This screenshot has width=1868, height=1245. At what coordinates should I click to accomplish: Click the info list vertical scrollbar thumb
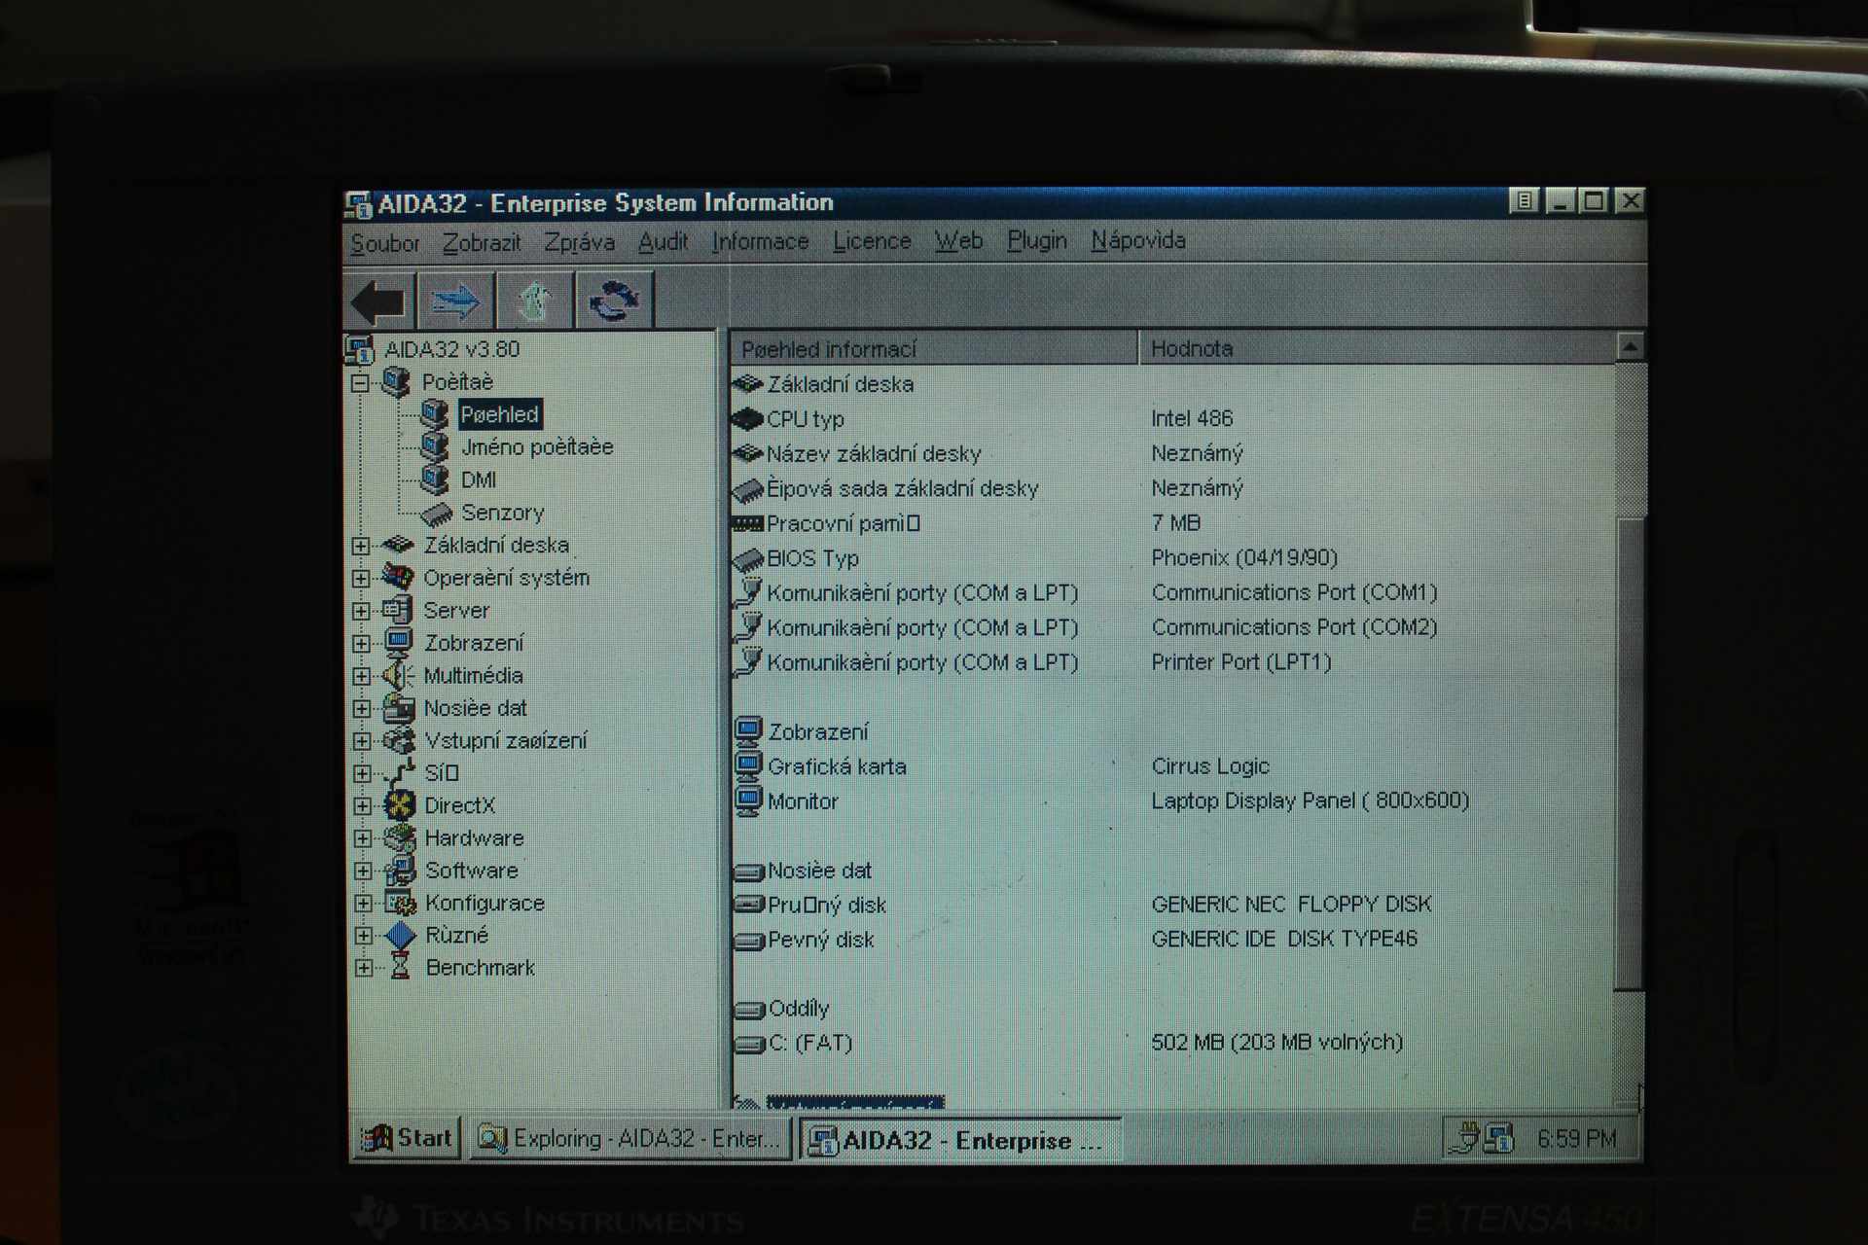[x=1630, y=754]
